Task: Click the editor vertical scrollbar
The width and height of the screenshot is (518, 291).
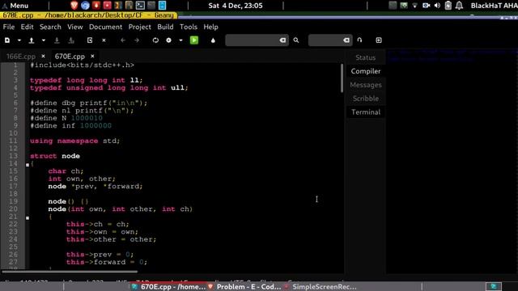Action: [x=342, y=78]
